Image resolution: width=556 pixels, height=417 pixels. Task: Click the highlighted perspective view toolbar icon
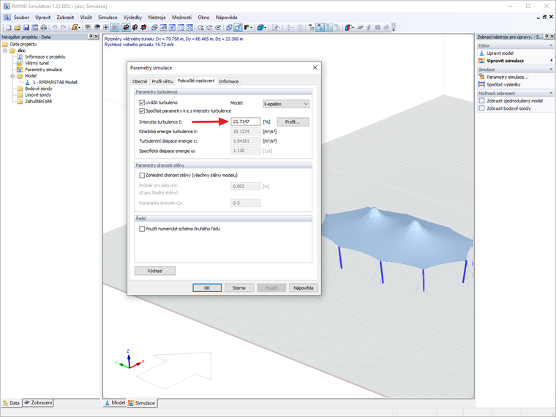click(x=238, y=27)
